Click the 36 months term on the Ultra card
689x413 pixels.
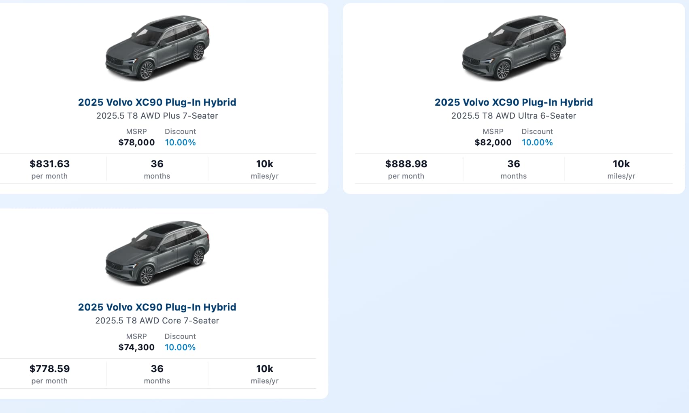point(513,169)
